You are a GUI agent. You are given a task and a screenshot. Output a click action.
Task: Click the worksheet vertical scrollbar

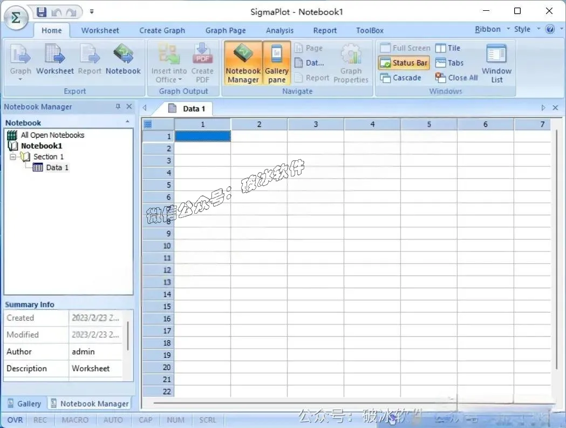coord(556,249)
